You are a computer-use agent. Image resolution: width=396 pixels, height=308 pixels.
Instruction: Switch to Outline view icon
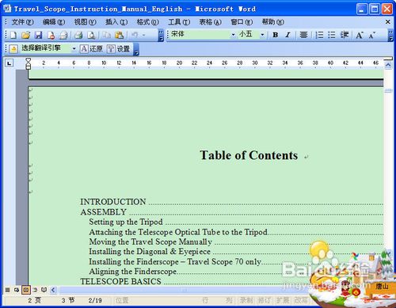pyautogui.click(x=35, y=290)
